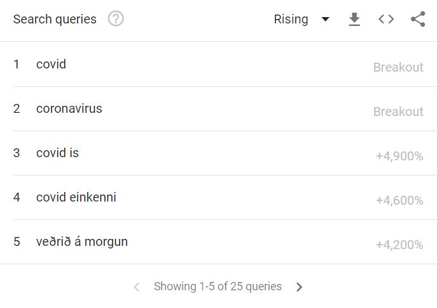The image size is (437, 308).
Task: Click the +4,600% value
Action: point(400,200)
